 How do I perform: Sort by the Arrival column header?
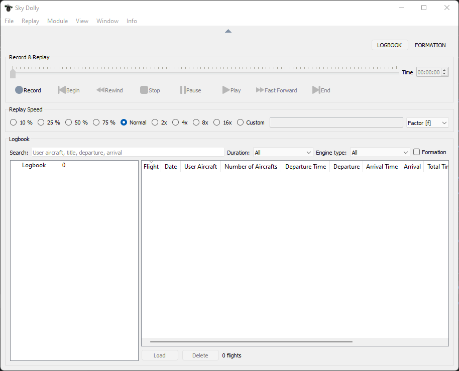(x=412, y=167)
